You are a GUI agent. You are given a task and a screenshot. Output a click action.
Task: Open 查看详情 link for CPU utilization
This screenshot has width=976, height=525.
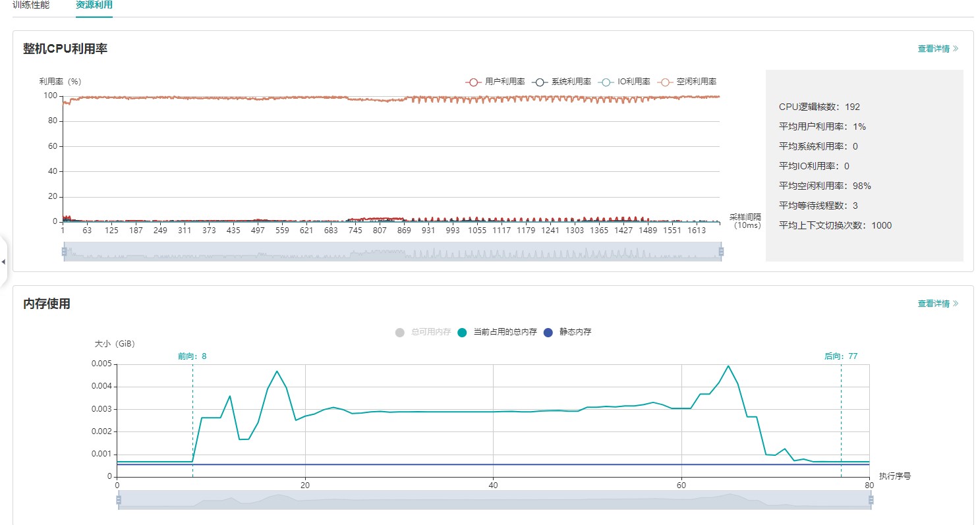pos(938,49)
